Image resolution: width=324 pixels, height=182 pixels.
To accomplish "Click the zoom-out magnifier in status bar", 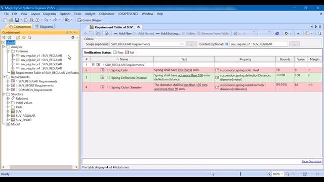I will 212,174.
